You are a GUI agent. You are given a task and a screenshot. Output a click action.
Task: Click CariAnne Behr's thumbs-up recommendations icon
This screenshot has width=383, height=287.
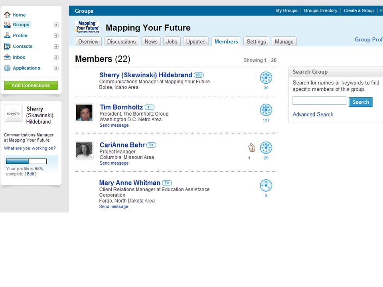click(252, 147)
